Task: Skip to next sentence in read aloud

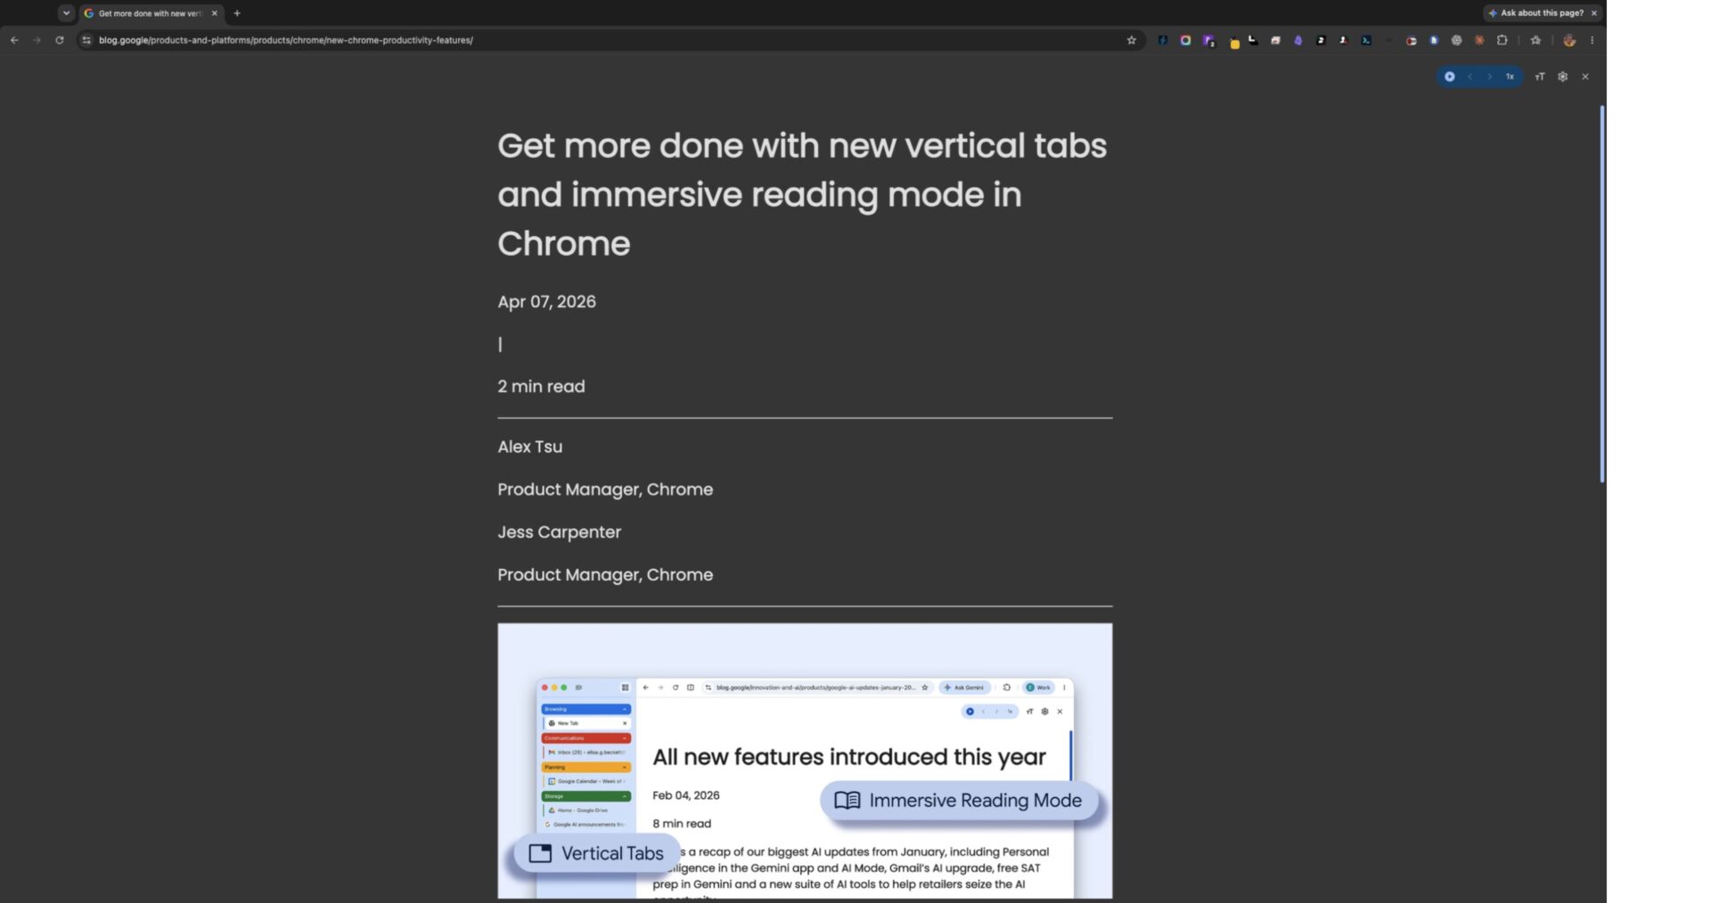Action: pyautogui.click(x=1489, y=77)
